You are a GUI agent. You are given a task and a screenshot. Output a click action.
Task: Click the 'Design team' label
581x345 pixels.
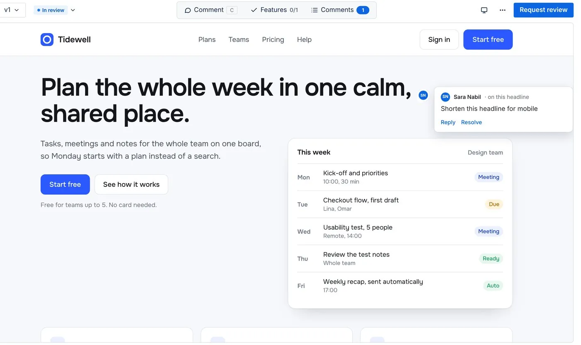[485, 152]
